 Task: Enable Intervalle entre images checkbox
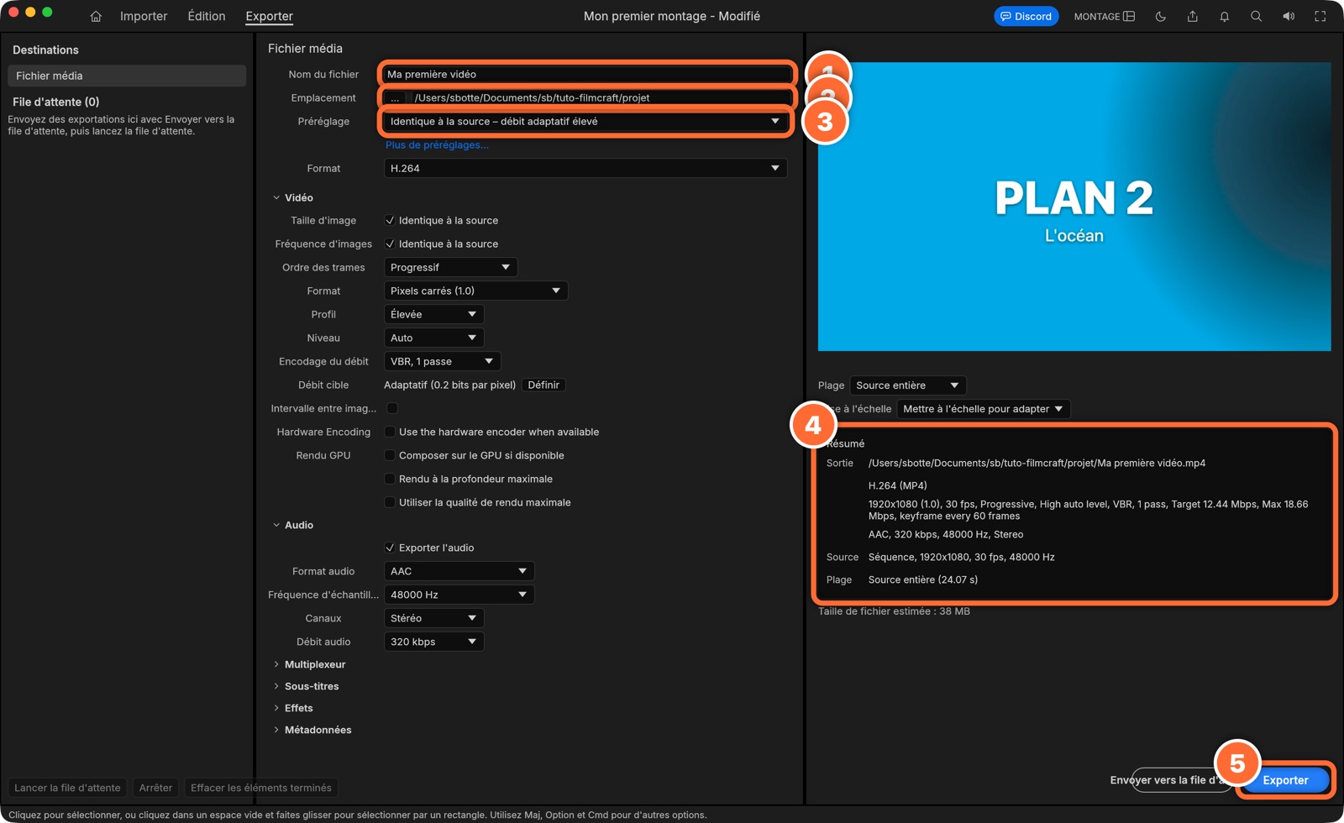coord(391,408)
